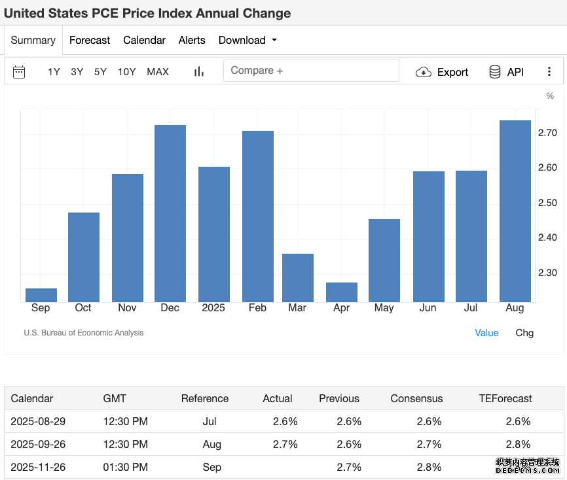Image resolution: width=567 pixels, height=480 pixels.
Task: Select the 3Y time range
Action: pos(77,72)
